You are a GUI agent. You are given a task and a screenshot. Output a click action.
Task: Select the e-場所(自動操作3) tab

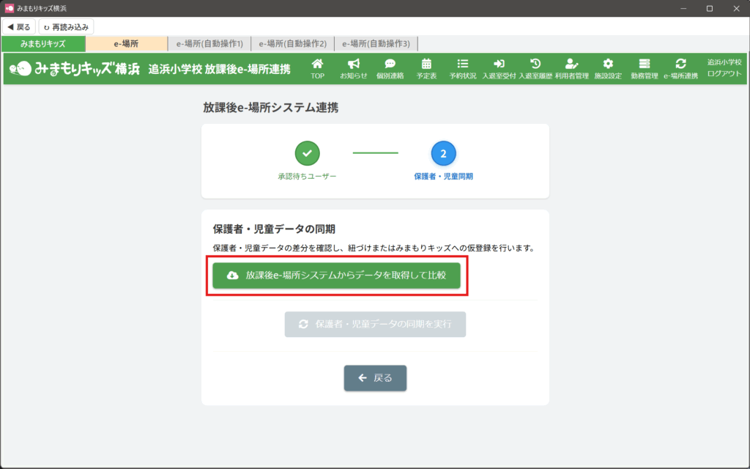[x=376, y=44]
